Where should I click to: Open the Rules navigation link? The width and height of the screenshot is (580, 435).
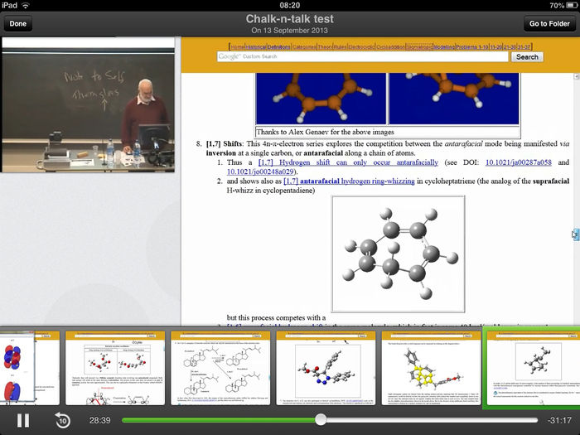pyautogui.click(x=340, y=47)
